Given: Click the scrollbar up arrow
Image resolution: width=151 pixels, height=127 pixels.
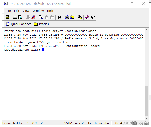Looking at the screenshot, I should coord(146,30).
